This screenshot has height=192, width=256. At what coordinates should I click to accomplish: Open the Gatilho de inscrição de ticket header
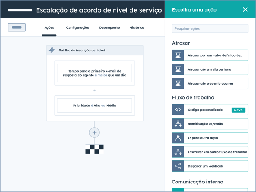[95, 50]
